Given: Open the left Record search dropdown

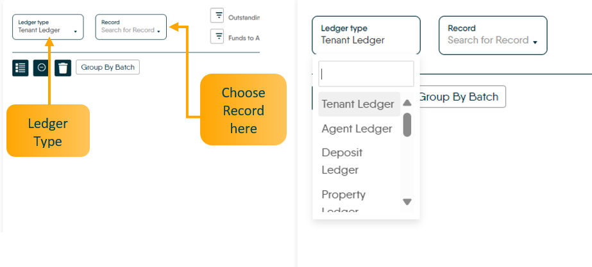Looking at the screenshot, I should (131, 27).
